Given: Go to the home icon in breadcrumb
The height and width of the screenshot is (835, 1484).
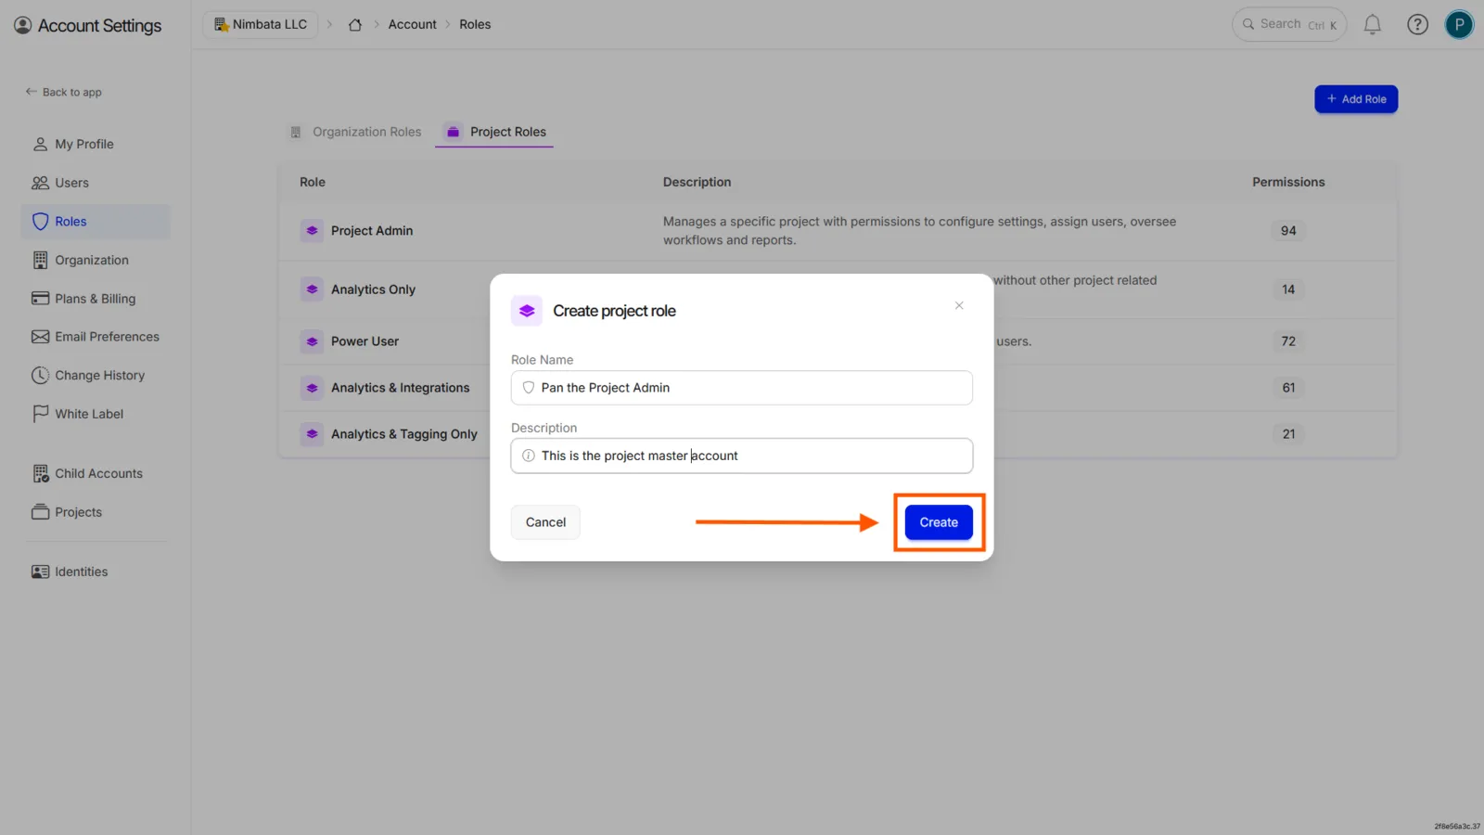Looking at the screenshot, I should [355, 25].
